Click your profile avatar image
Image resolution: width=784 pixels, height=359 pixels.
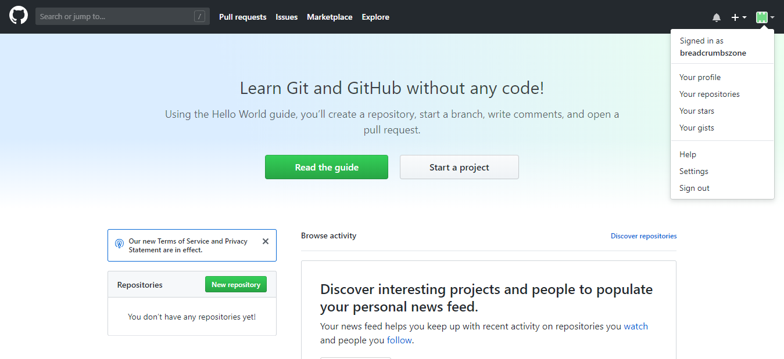pos(762,17)
